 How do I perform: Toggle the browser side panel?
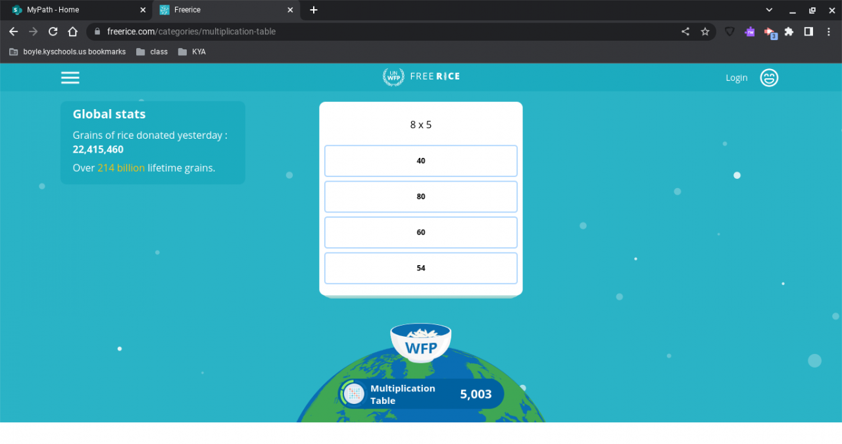tap(808, 32)
